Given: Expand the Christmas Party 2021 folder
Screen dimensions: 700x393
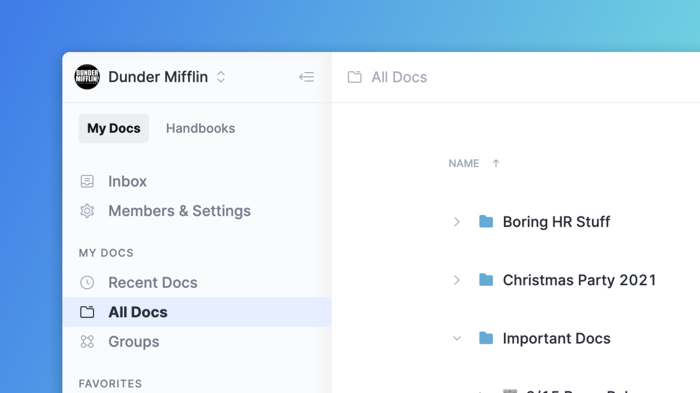Looking at the screenshot, I should 457,280.
